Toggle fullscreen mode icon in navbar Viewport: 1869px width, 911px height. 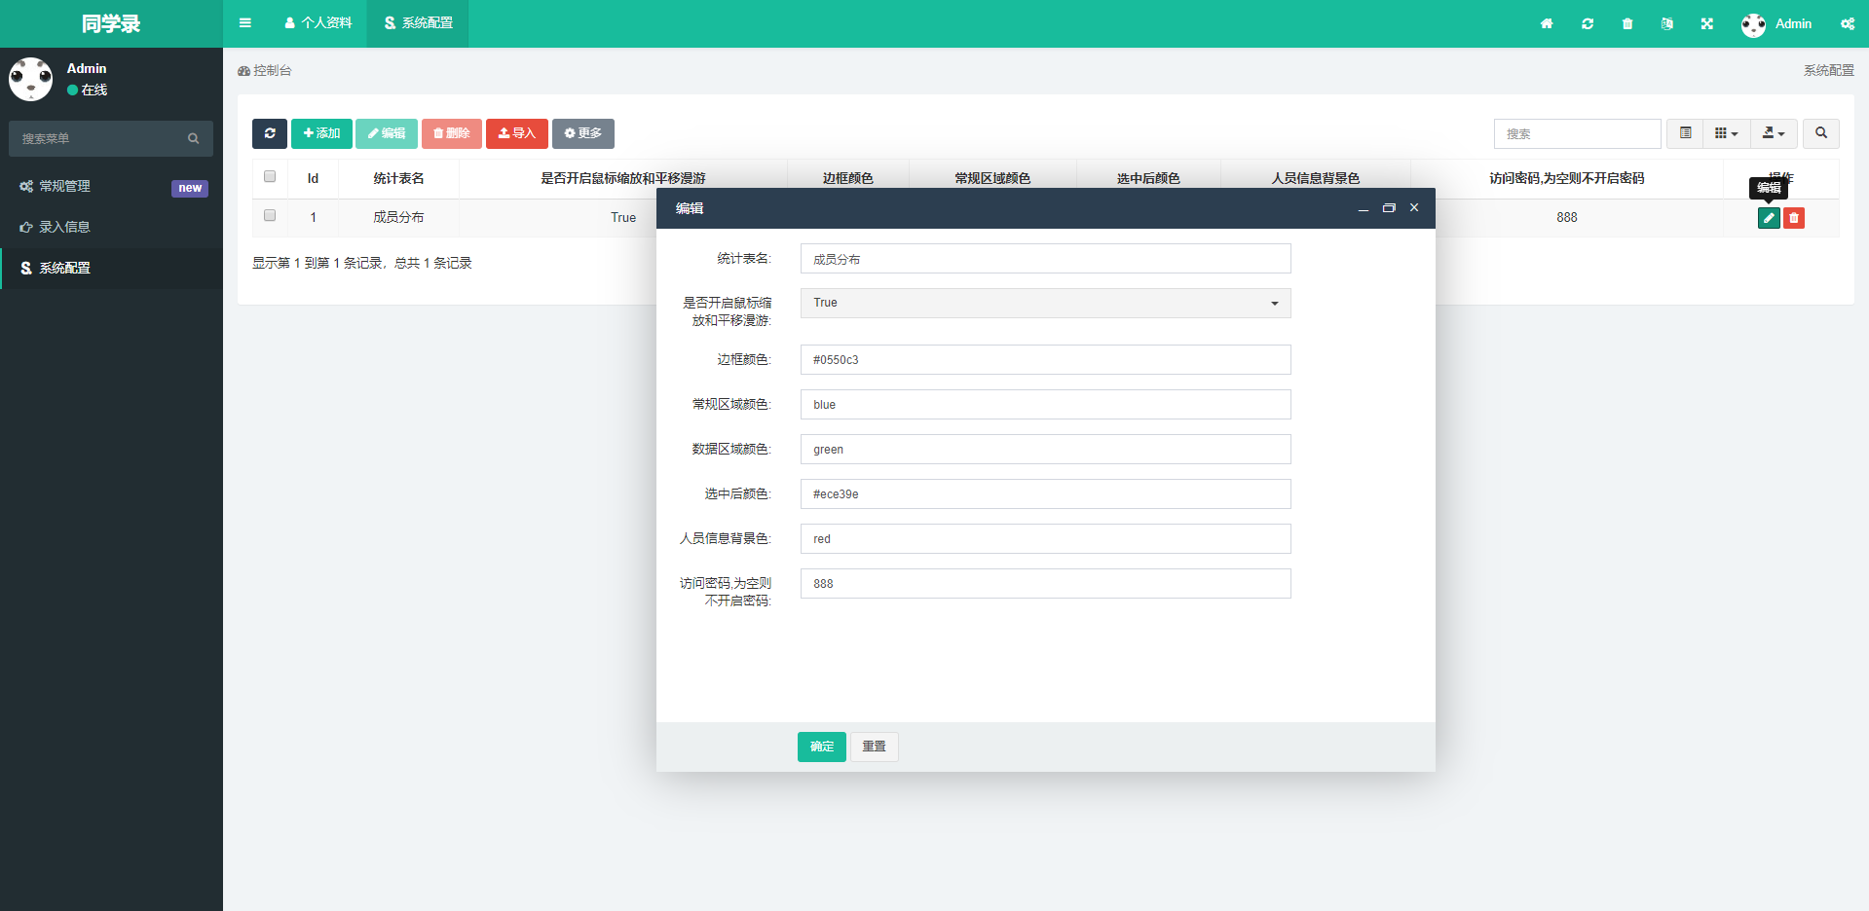click(1707, 23)
